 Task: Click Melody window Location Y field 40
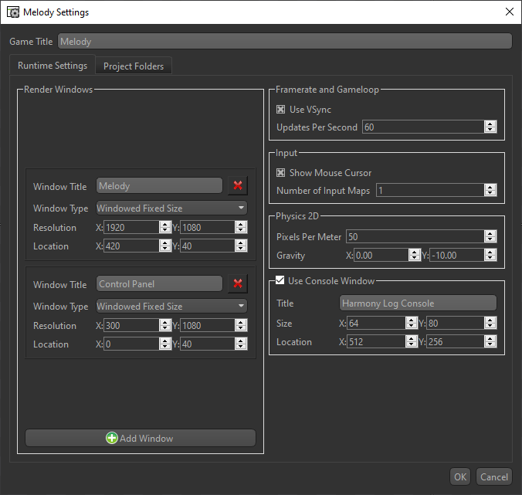point(208,246)
